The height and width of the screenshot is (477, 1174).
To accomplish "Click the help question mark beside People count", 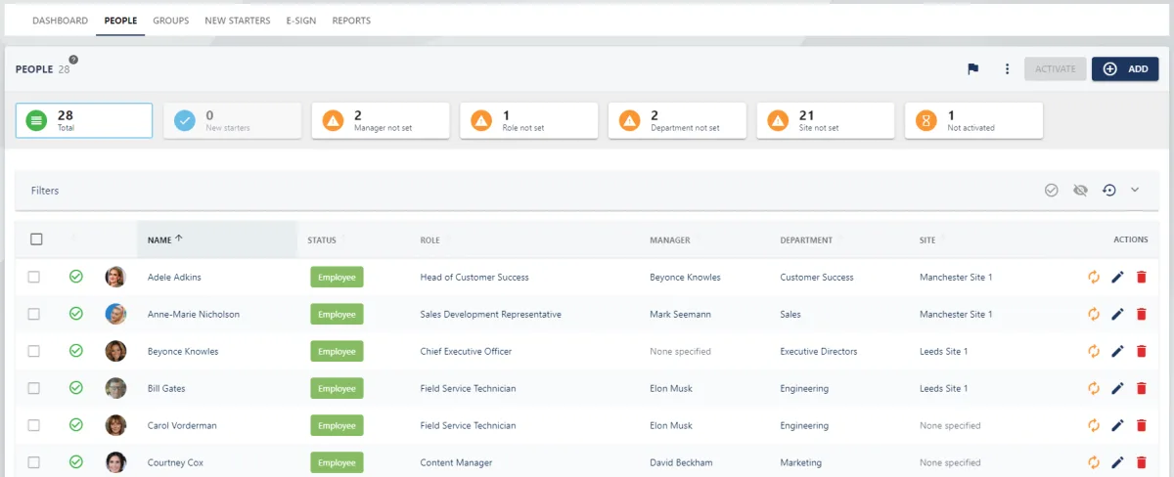I will point(73,60).
